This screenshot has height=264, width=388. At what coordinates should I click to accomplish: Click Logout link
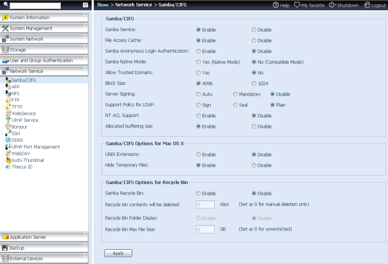click(375, 5)
